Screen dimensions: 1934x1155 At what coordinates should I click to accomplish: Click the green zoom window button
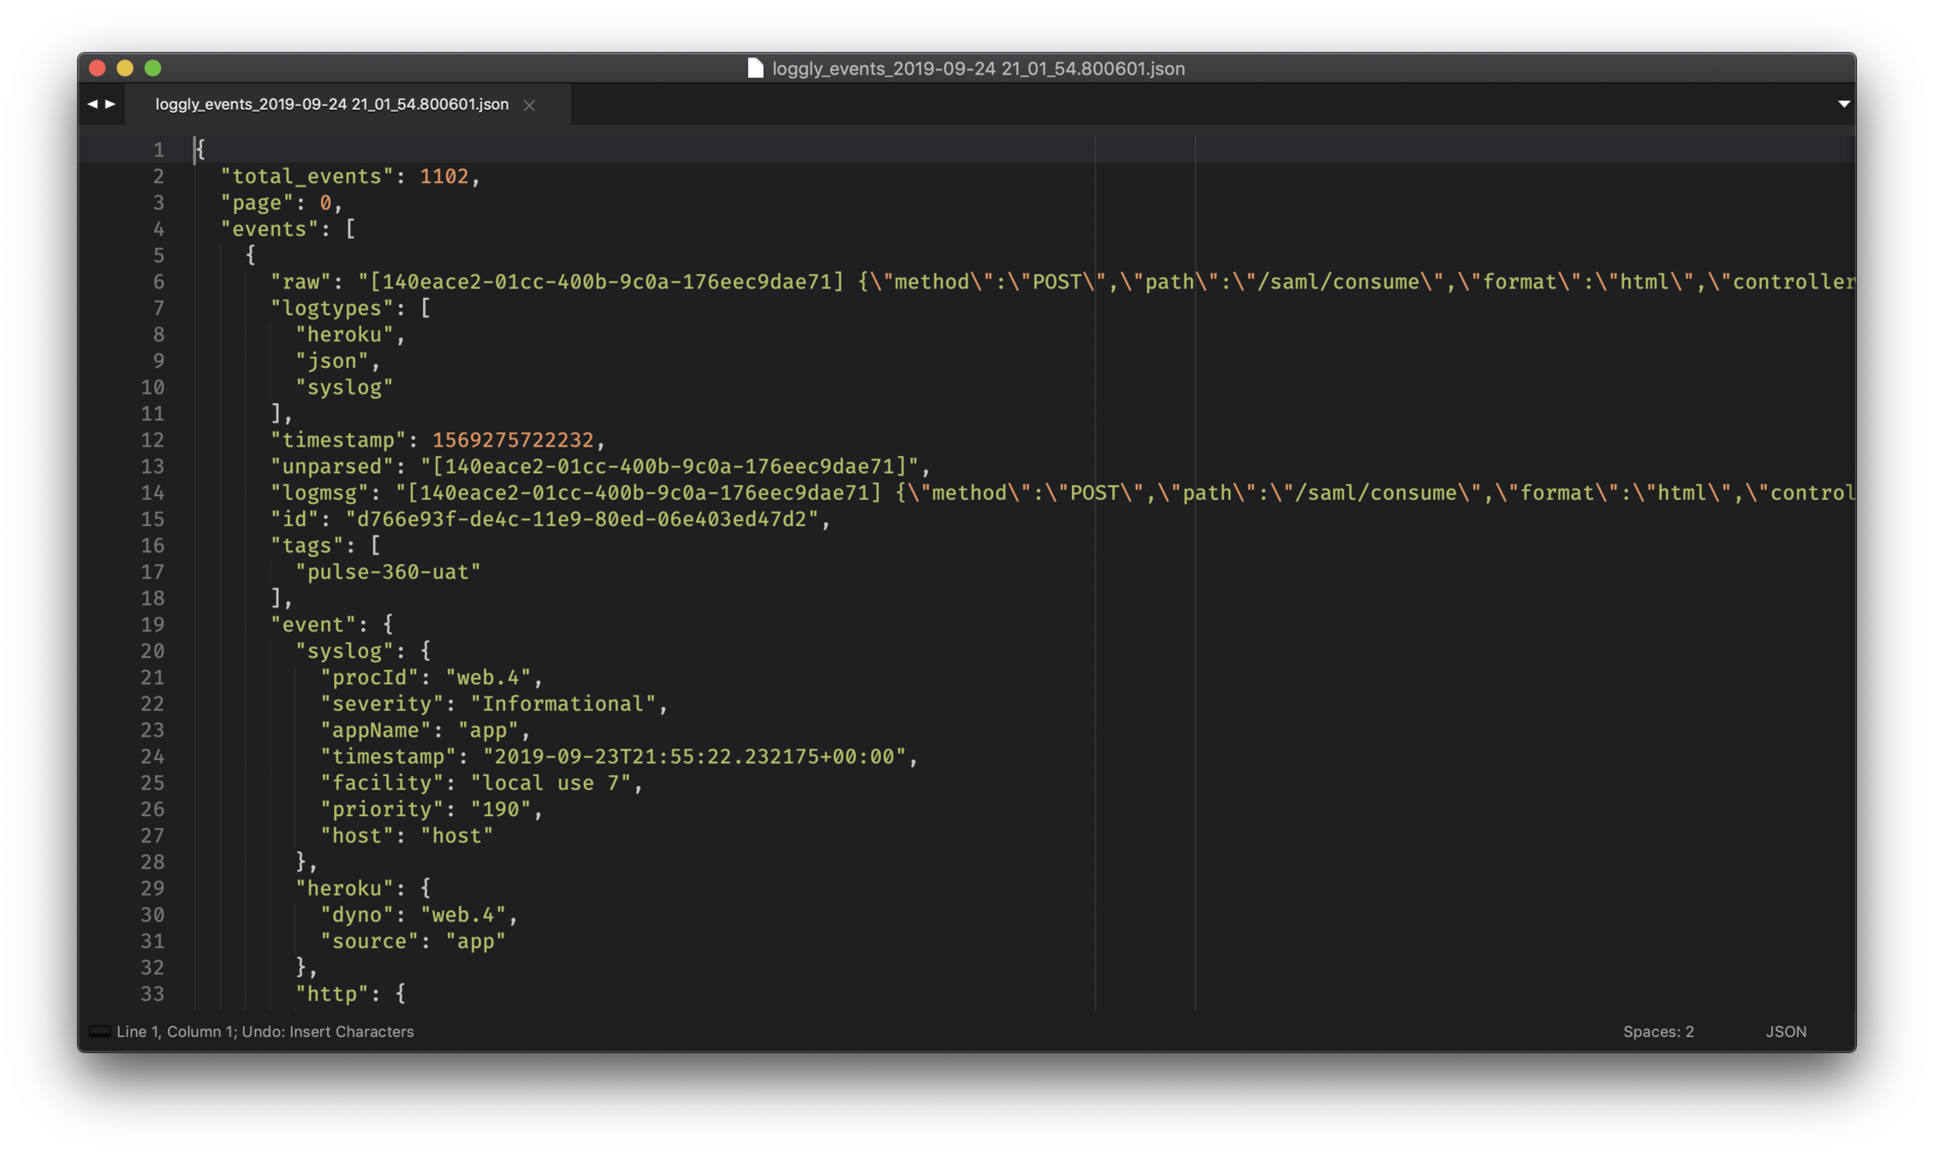pos(153,68)
